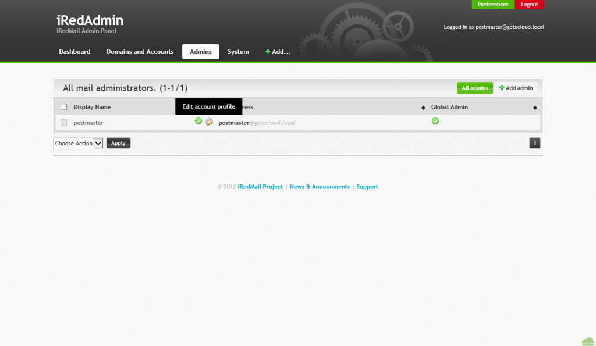The image size is (596, 346).
Task: Click the green cloud icon in corner
Action: coord(587,341)
